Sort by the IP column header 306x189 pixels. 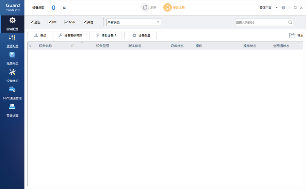[73, 46]
